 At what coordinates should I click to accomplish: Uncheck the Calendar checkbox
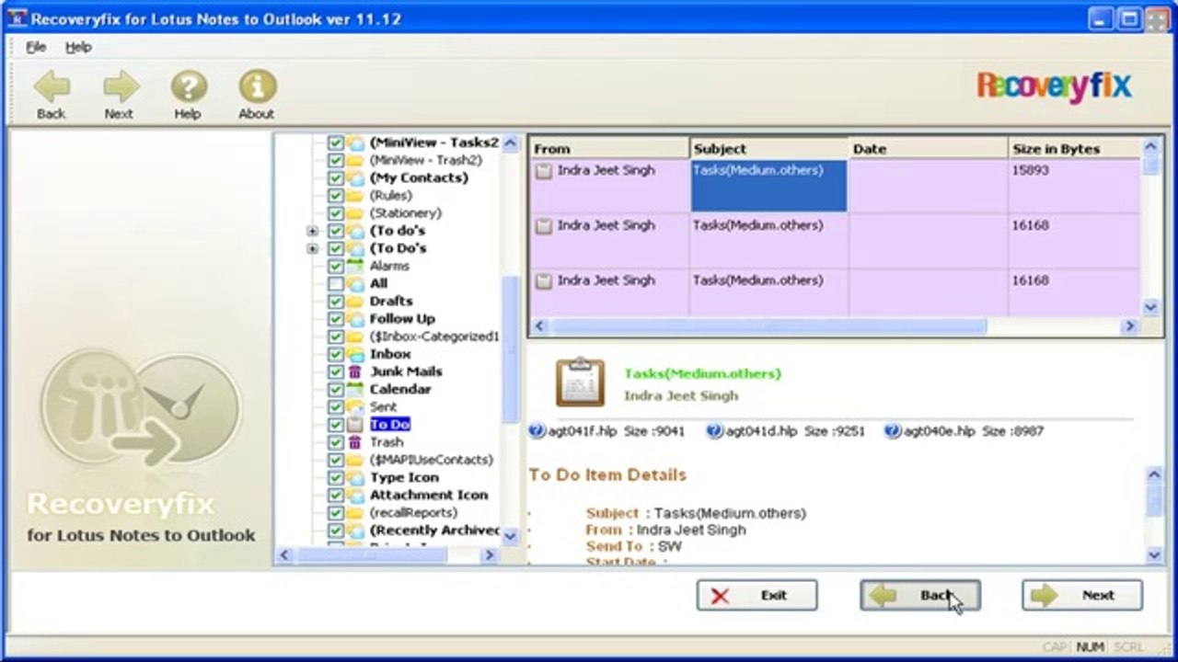click(x=336, y=389)
